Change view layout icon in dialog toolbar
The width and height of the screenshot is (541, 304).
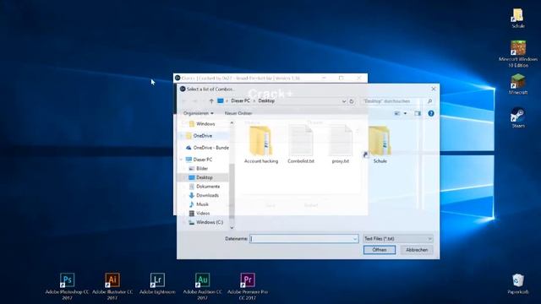coord(397,113)
